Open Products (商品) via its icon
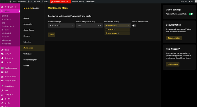 coord(2,72)
